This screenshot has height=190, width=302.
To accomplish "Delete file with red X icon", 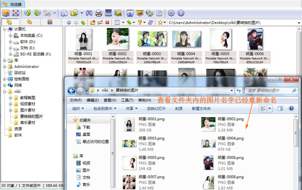I will tap(108, 23).
